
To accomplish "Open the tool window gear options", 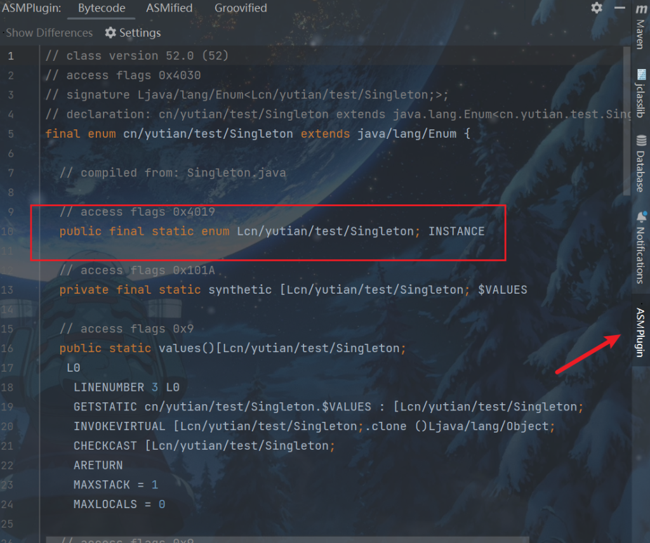I will tap(597, 8).
